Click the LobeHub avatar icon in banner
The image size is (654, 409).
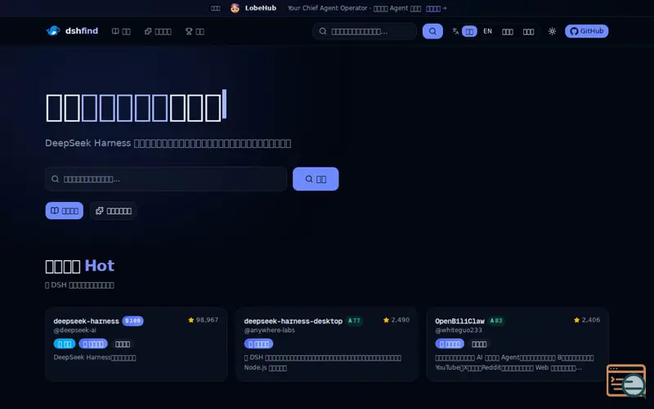click(x=235, y=8)
